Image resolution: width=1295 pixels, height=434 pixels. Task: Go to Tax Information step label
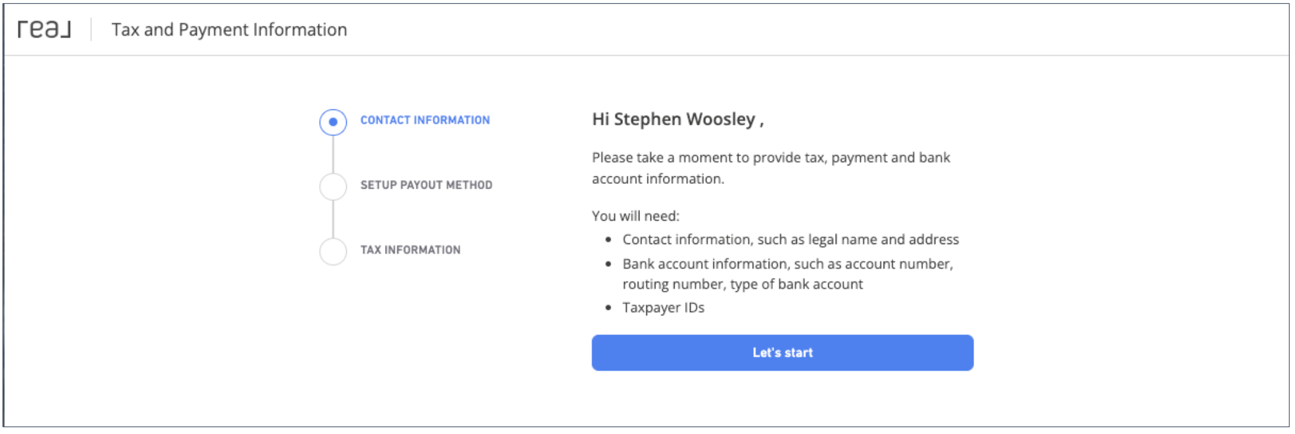pyautogui.click(x=410, y=250)
